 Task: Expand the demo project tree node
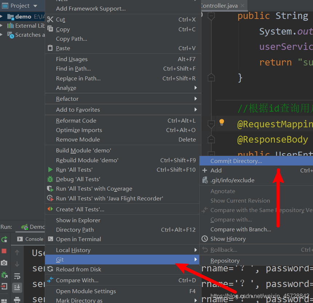coord(1,17)
